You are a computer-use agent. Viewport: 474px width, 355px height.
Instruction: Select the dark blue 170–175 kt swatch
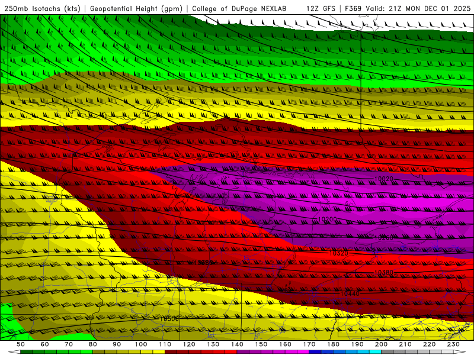point(315,352)
